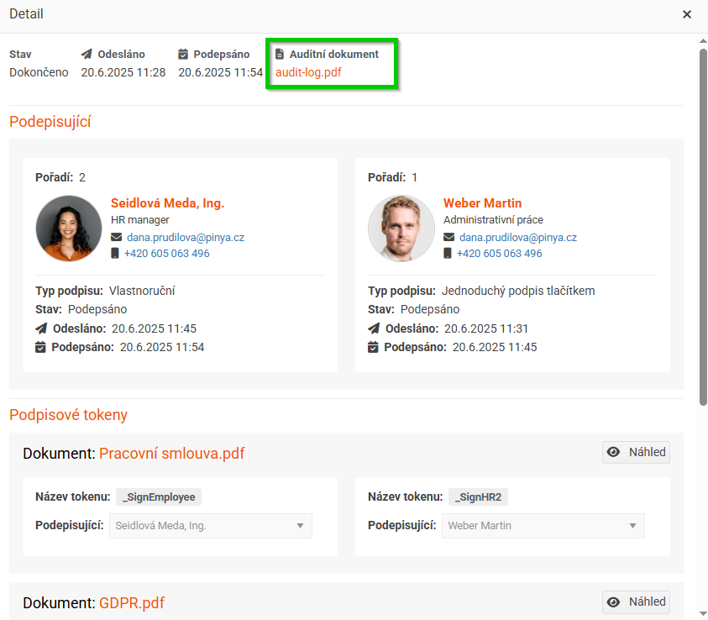Open the GDPR.pdf document link
The image size is (708, 620).
click(131, 603)
